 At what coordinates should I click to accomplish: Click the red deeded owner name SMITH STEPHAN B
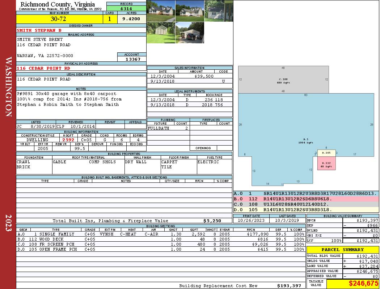pyautogui.click(x=39, y=30)
